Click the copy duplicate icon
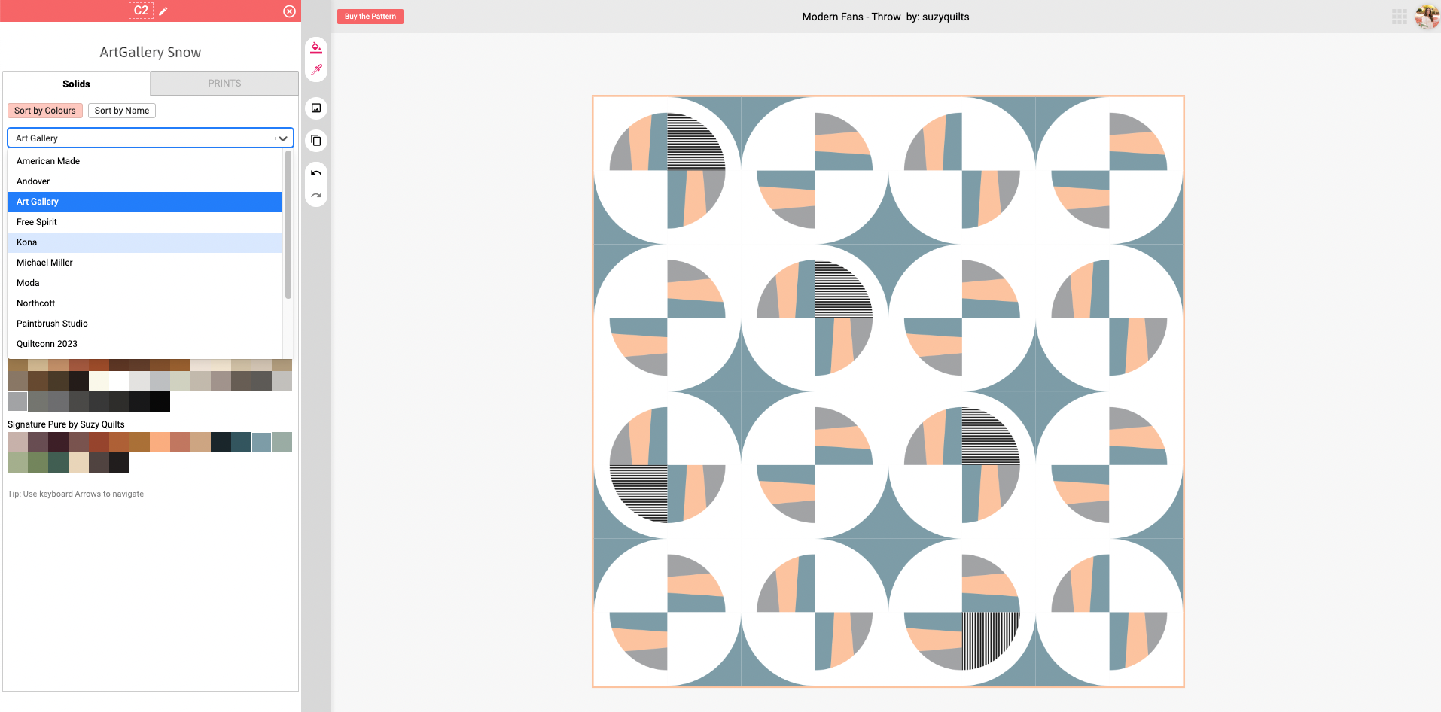The height and width of the screenshot is (712, 1441). pyautogui.click(x=316, y=141)
